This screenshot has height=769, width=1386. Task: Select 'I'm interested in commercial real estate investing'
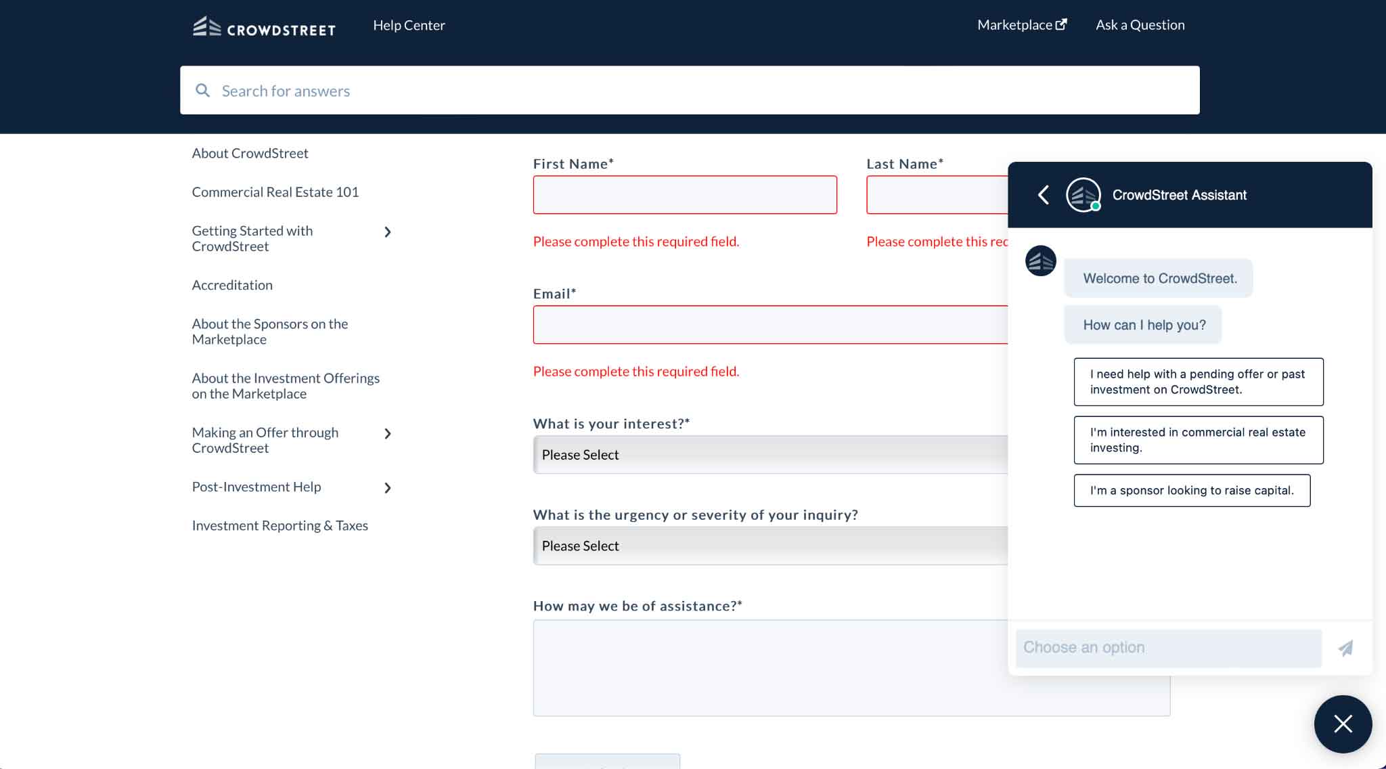tap(1198, 440)
